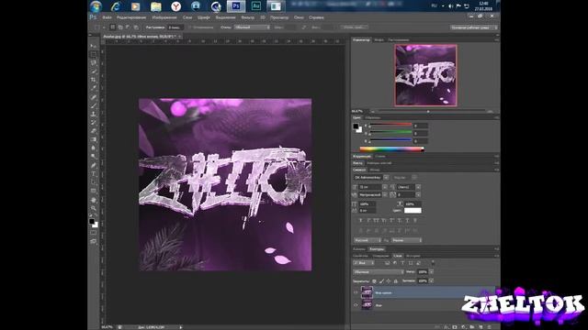Hide the Фон layer
588x330 pixels.
tap(356, 305)
